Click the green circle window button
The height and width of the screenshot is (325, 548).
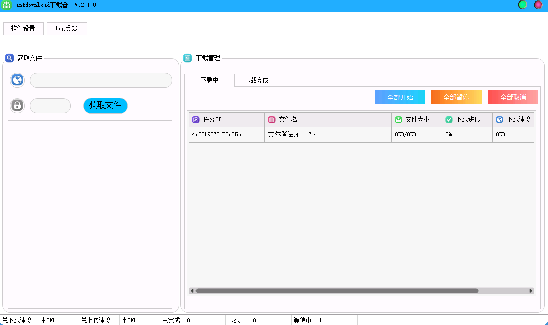(x=523, y=5)
